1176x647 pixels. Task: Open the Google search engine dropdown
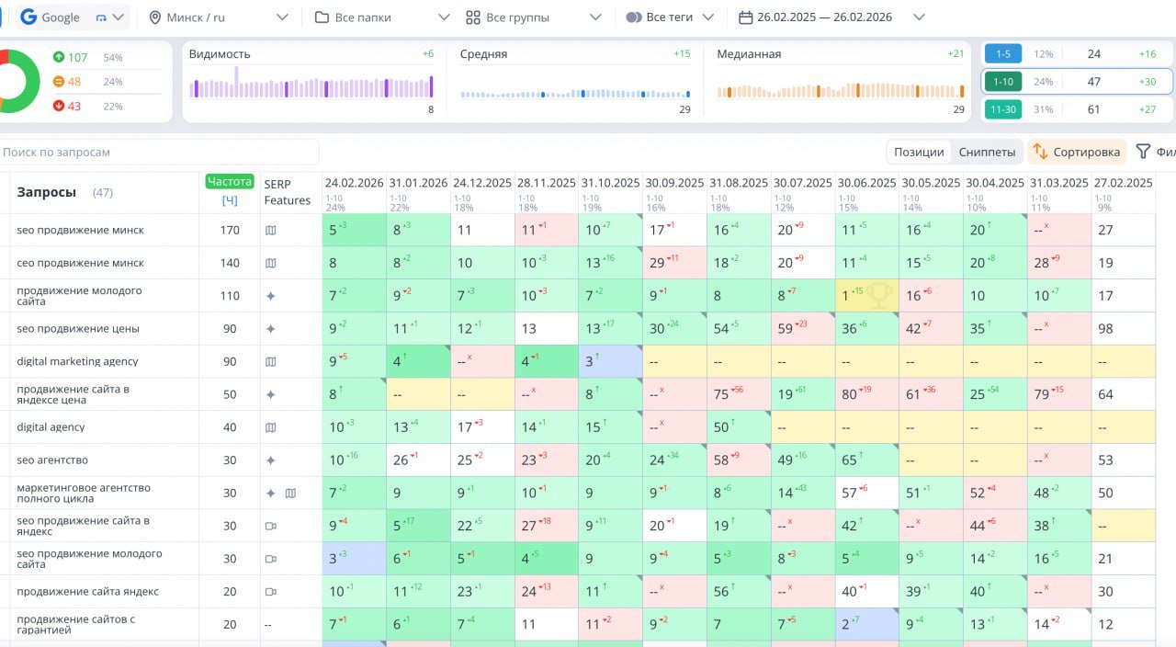(x=73, y=17)
